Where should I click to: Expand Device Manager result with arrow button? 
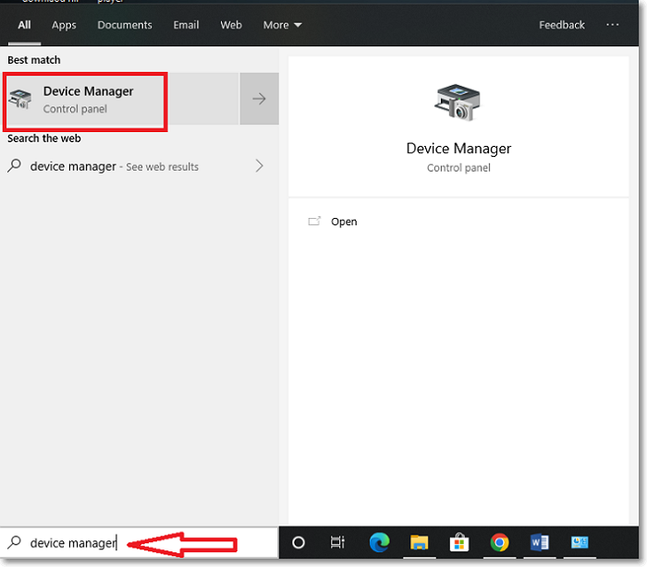pos(259,99)
